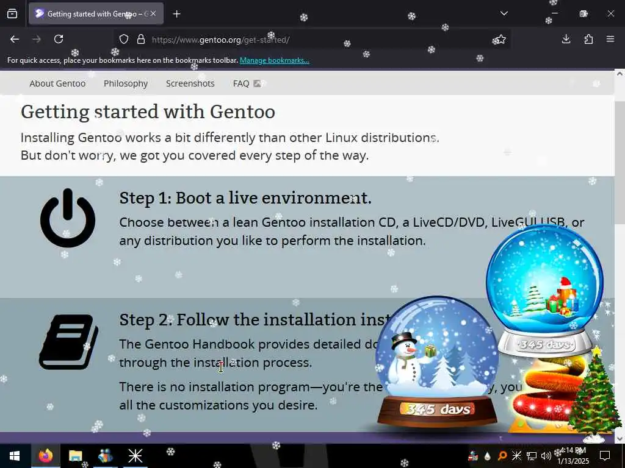Open the Downloads panel icon
This screenshot has height=468, width=625.
pyautogui.click(x=566, y=39)
